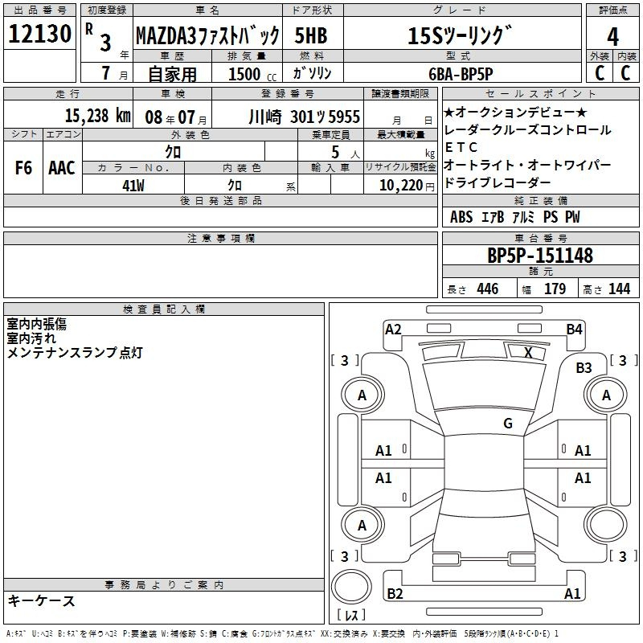643x643 pixels.
Task: Select the X mark on the windshield
Action: coord(528,352)
